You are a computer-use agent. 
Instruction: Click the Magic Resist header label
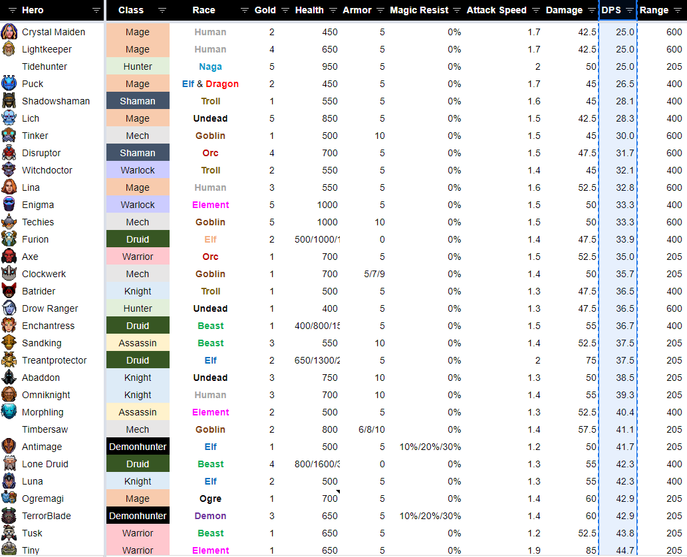(419, 10)
